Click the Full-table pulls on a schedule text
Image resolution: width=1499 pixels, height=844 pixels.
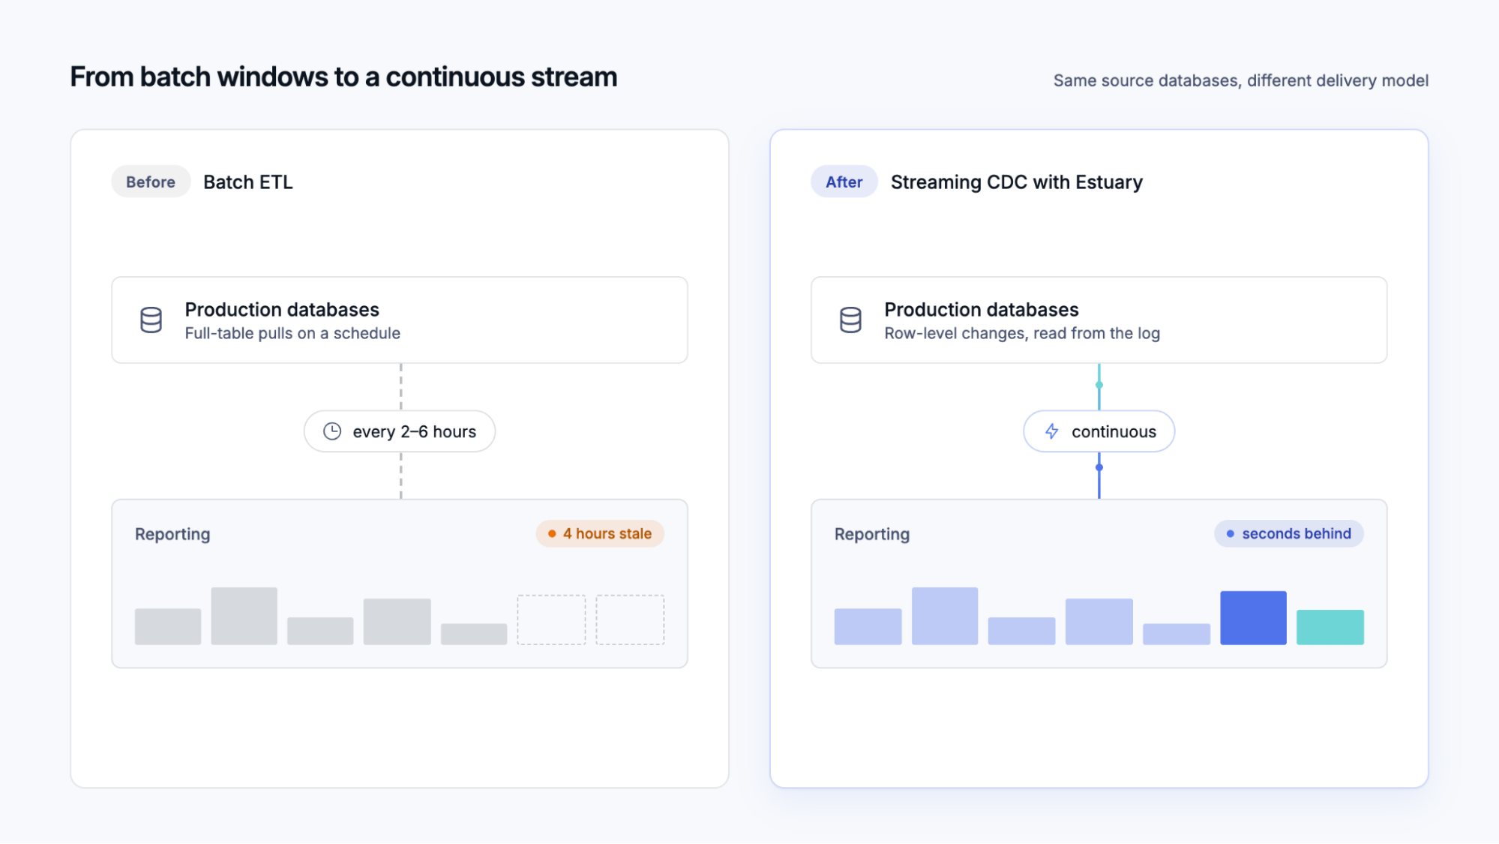[292, 333]
